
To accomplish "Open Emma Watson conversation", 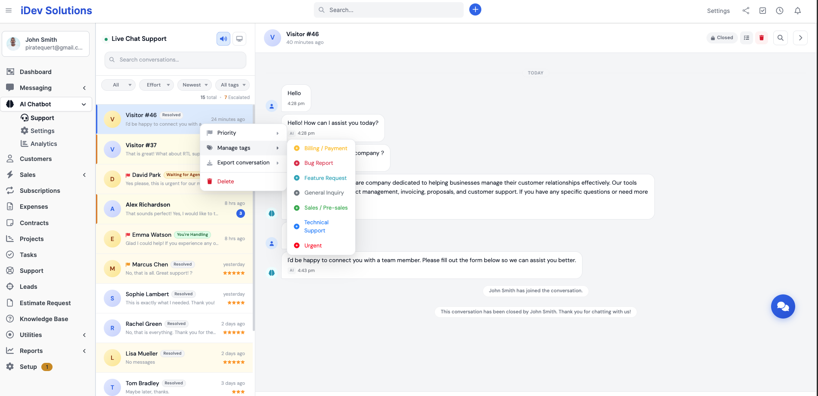I will pyautogui.click(x=175, y=239).
